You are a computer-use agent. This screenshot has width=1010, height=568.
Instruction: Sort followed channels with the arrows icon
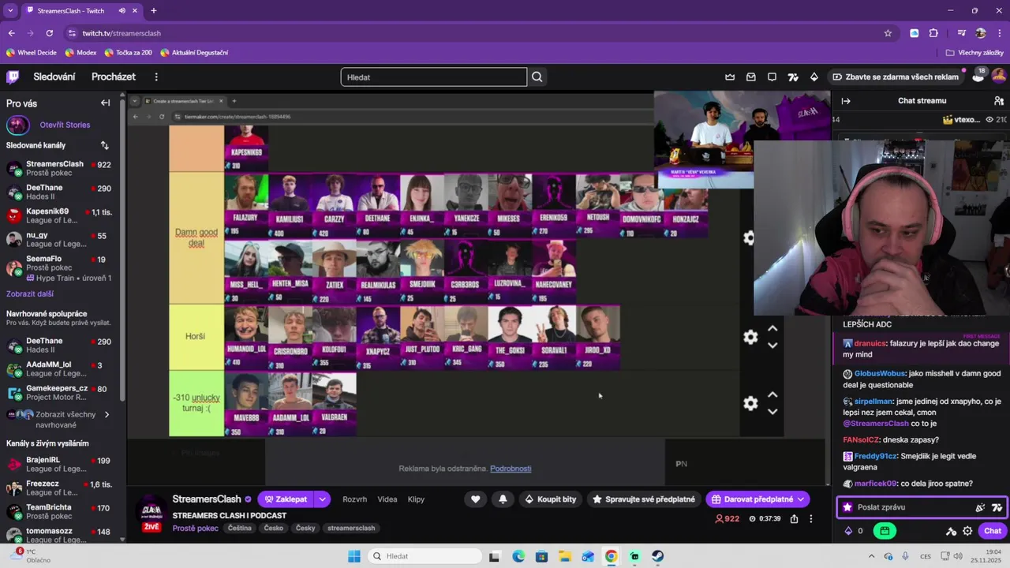click(105, 145)
